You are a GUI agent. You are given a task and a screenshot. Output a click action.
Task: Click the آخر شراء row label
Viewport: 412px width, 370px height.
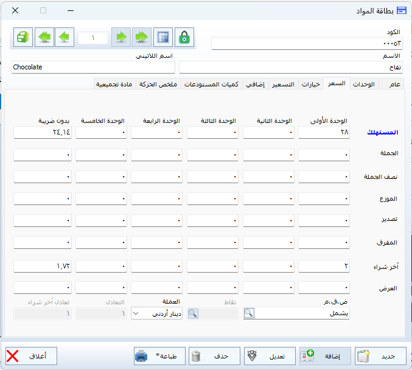coord(386,267)
